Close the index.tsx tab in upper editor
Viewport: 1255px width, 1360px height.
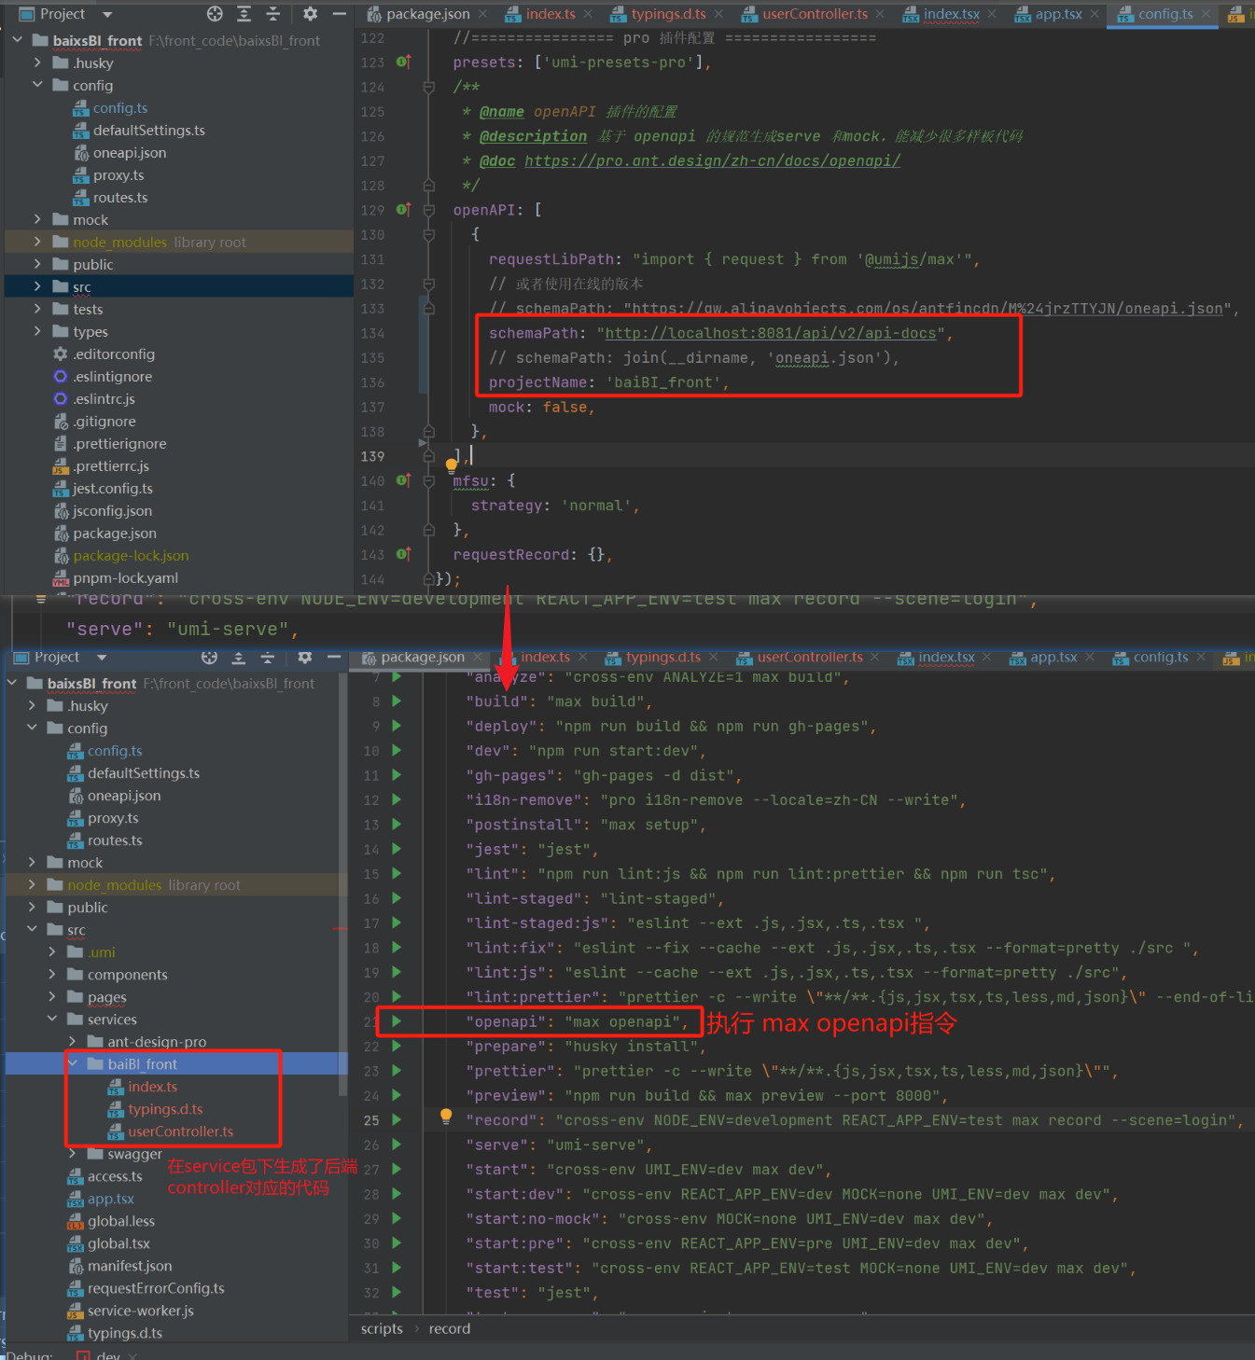pyautogui.click(x=992, y=14)
